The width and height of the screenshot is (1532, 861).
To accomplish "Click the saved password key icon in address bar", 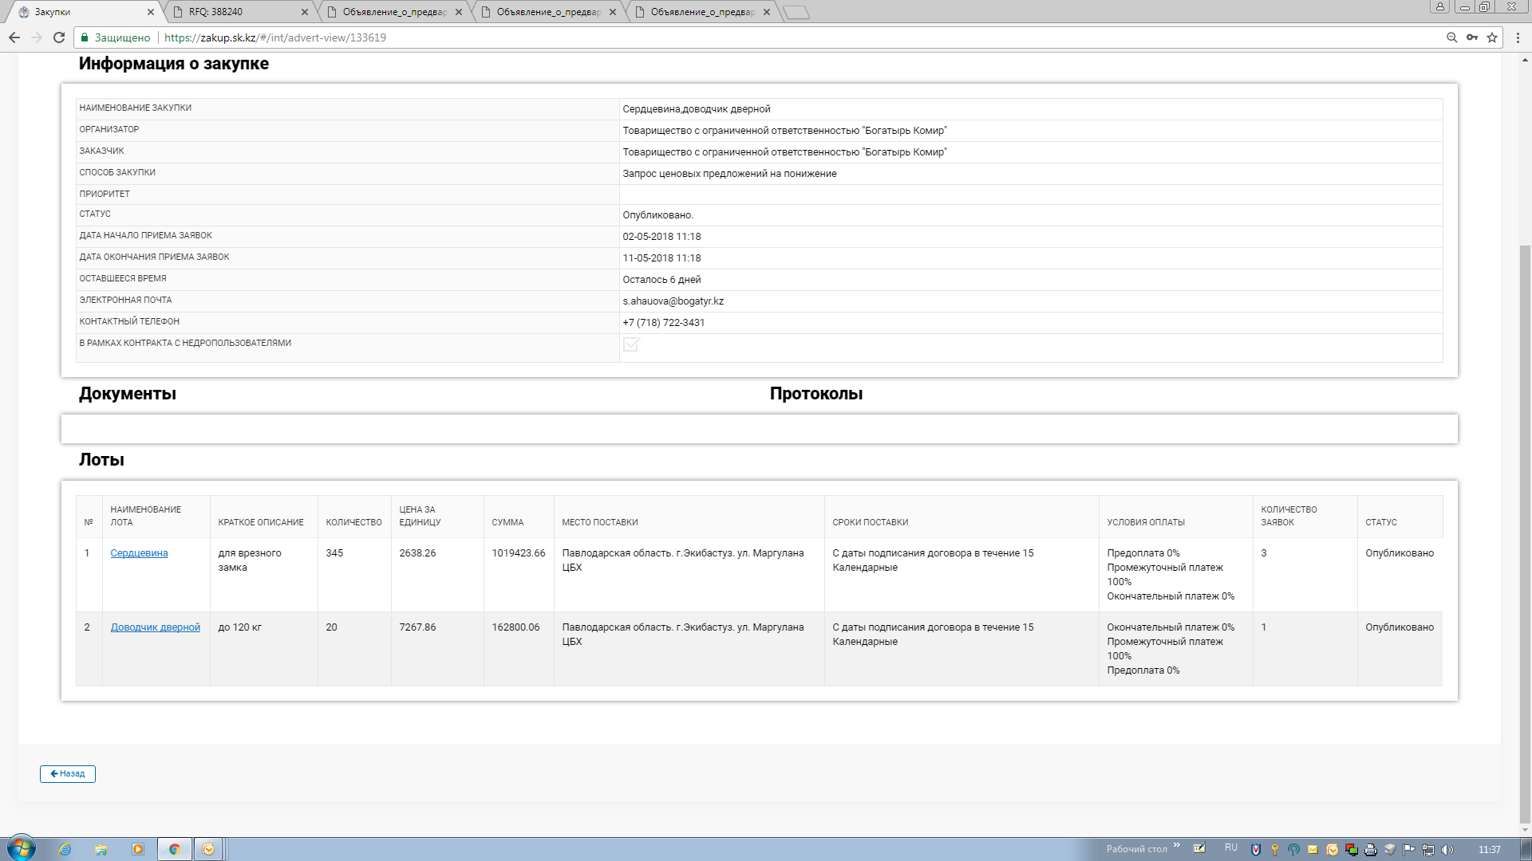I will [x=1472, y=37].
